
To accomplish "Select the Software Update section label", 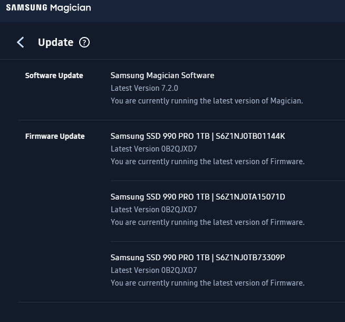I will click(x=54, y=75).
